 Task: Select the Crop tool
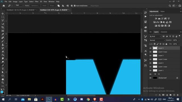point(3,27)
